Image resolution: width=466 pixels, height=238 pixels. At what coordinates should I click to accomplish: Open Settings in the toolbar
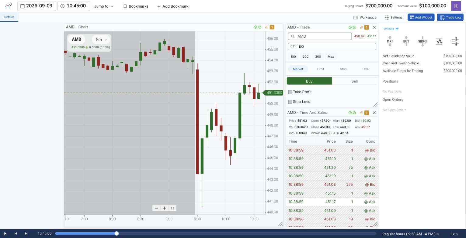click(393, 17)
